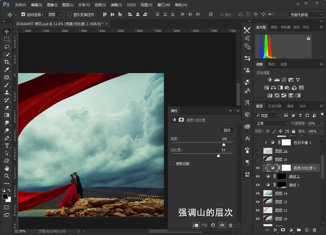Open the 文件(F) menu
Screen dimensions: 326x235
20,5
